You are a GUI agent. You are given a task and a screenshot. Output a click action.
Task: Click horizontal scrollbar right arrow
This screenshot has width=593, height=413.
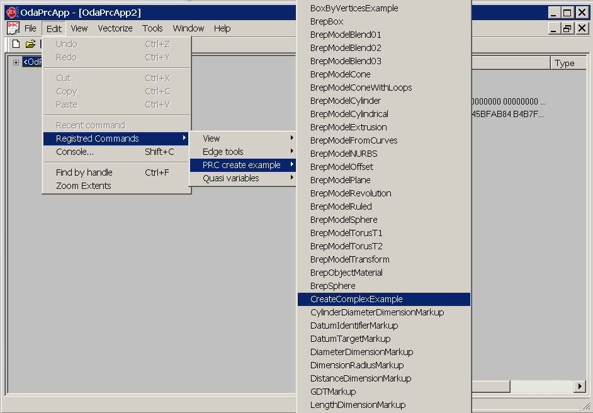(x=580, y=387)
